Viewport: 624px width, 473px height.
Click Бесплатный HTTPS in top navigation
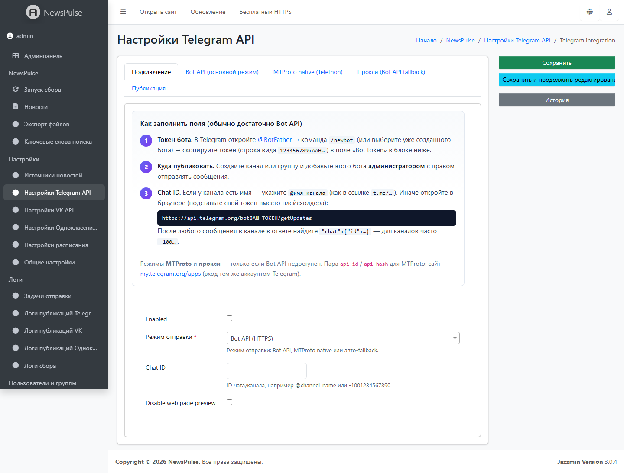pyautogui.click(x=265, y=12)
